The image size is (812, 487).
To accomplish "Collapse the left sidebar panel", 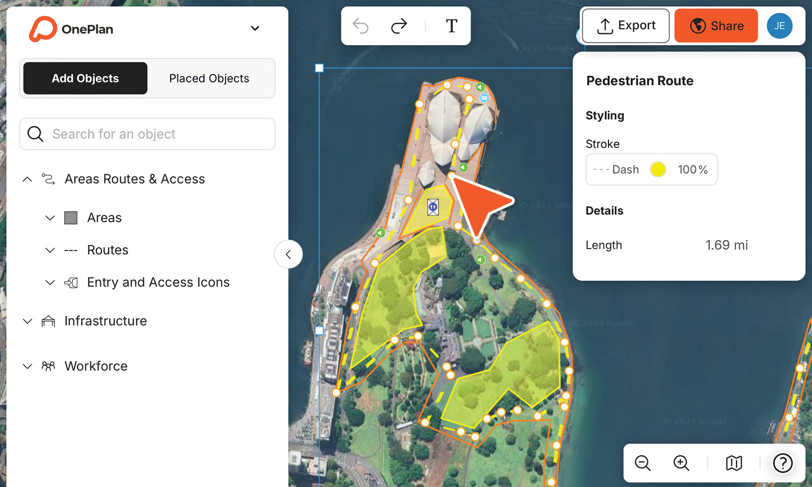I will (288, 255).
